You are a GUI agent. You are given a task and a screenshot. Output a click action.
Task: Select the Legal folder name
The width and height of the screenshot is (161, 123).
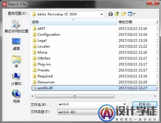[42, 41]
